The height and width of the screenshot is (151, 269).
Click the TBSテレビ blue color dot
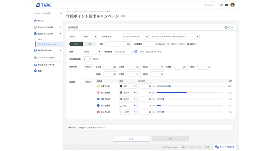[x=98, y=99]
